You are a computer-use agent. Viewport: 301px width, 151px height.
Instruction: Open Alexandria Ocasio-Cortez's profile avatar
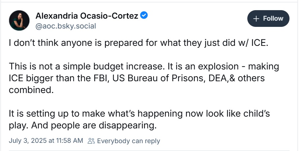click(x=19, y=20)
